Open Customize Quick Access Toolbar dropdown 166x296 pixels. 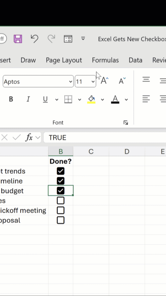83,39
